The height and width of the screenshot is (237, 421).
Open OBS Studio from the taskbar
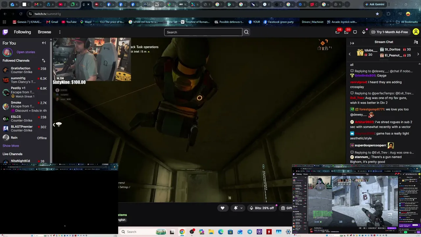tap(192, 232)
